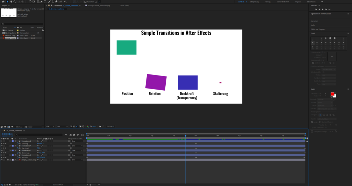The image size is (352, 186).
Task: Select the Eraser tool
Action: tap(56, 2)
